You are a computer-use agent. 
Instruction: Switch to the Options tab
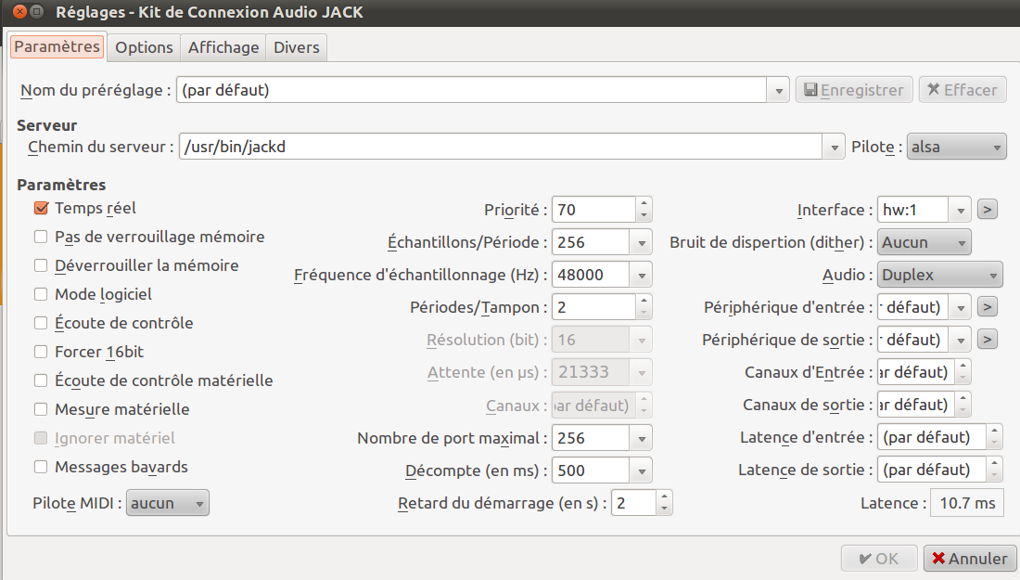coord(144,47)
